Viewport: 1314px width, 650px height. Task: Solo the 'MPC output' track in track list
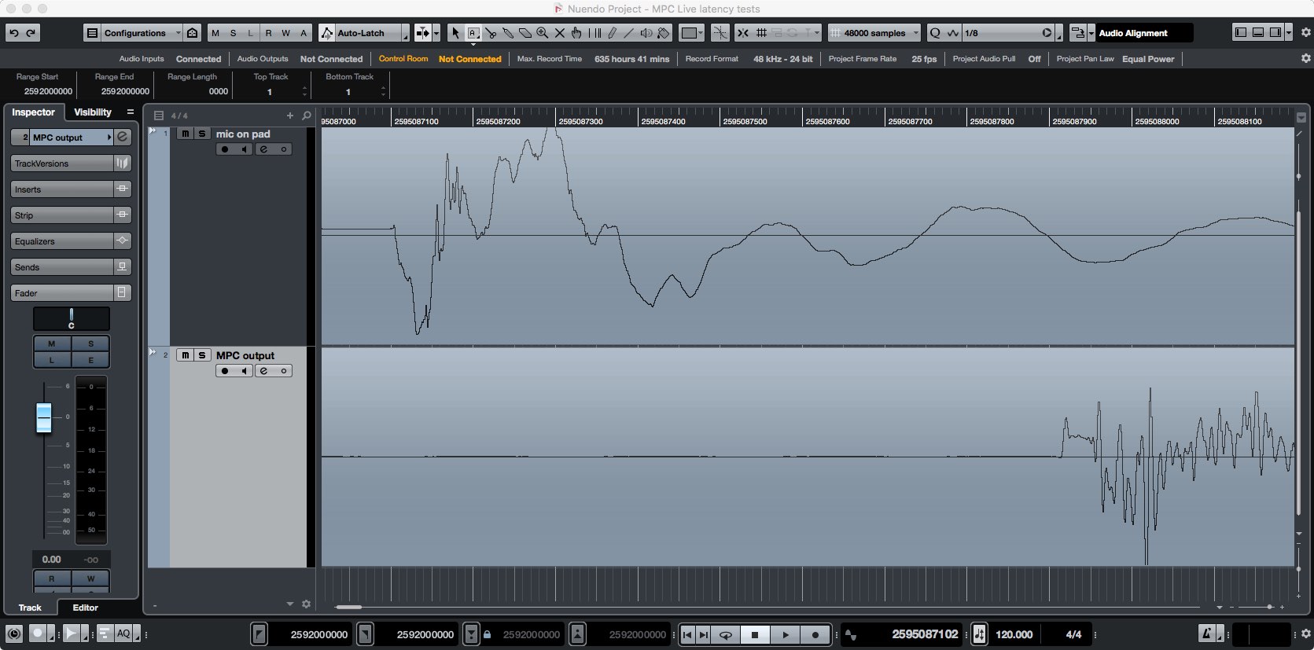(202, 355)
